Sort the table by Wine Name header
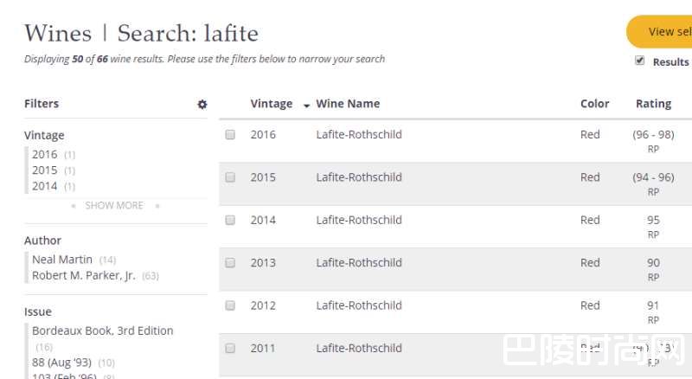 coord(348,104)
